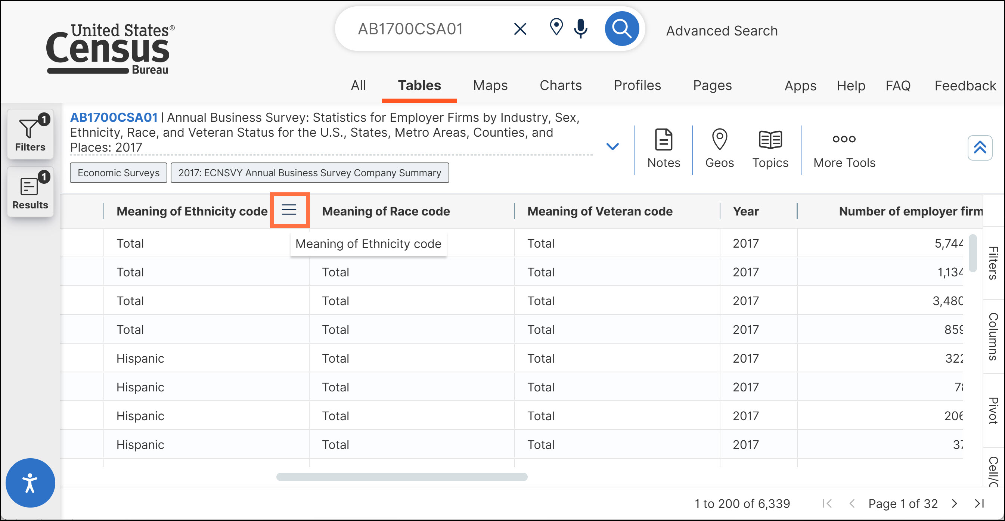The height and width of the screenshot is (521, 1005).
Task: Click the Meaning of Ethnicity code header
Action: 192,211
